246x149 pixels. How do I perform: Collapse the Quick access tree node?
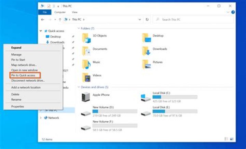click(x=41, y=31)
